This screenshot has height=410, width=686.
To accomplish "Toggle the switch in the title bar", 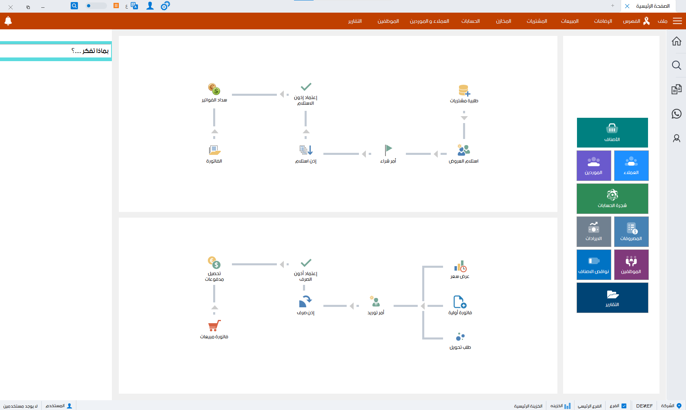I will (x=96, y=6).
